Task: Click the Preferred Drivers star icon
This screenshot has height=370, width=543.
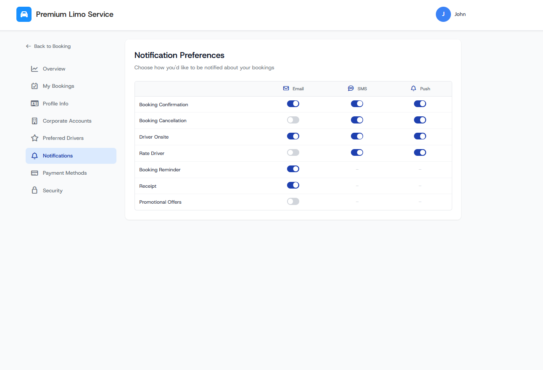Action: pyautogui.click(x=34, y=138)
